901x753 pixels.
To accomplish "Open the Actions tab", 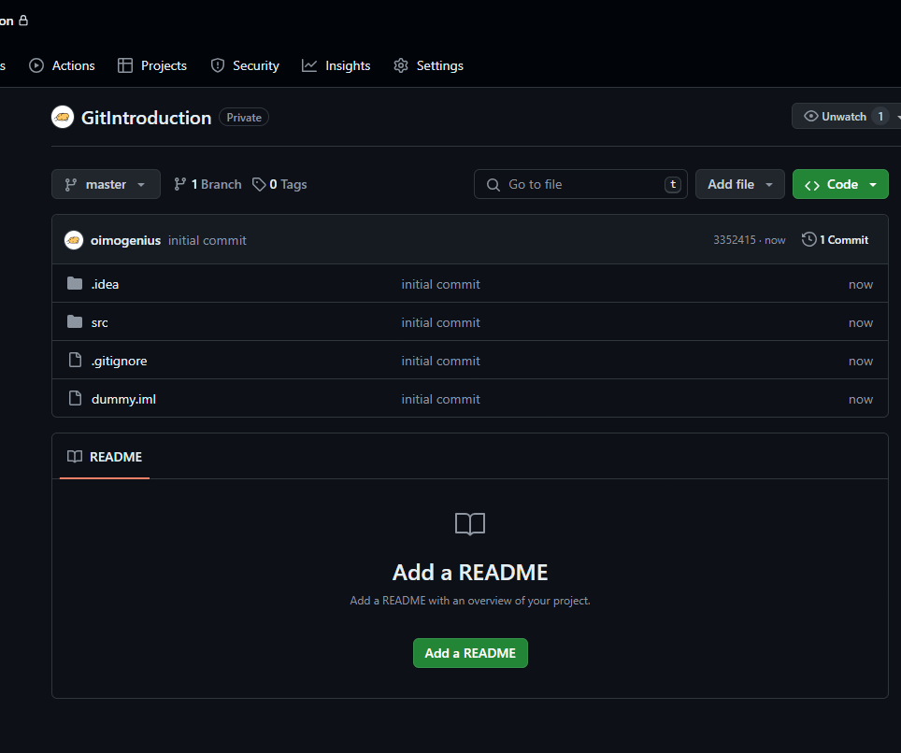I will coord(63,65).
